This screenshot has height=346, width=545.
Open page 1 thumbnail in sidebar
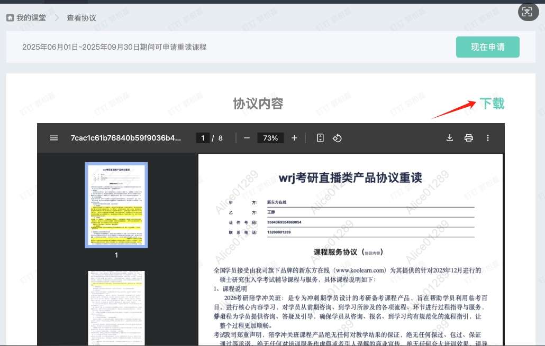coord(116,205)
